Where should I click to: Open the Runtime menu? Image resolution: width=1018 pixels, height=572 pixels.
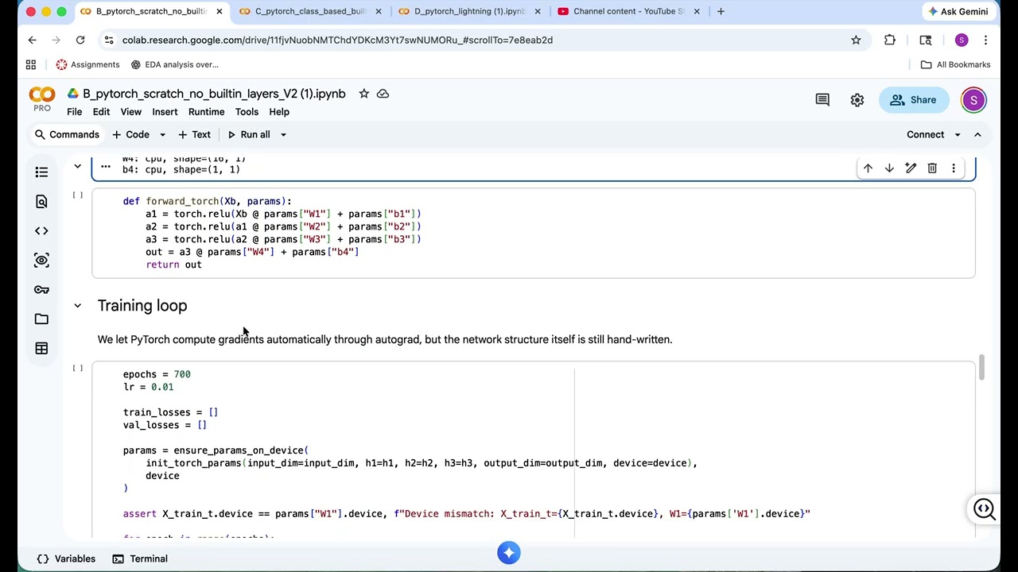point(206,112)
